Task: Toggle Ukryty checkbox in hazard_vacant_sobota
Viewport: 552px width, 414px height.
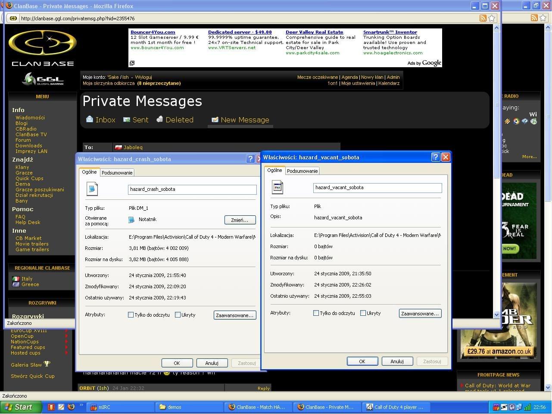Action: point(363,313)
